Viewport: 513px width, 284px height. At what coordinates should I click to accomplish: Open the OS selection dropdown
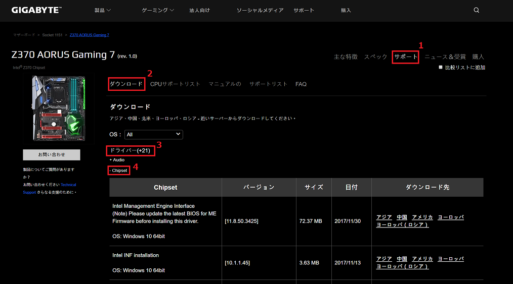pos(153,135)
